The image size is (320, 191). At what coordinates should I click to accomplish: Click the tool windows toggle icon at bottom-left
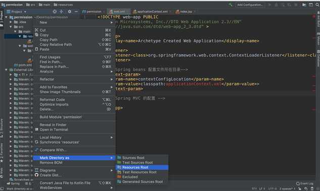click(2, 189)
